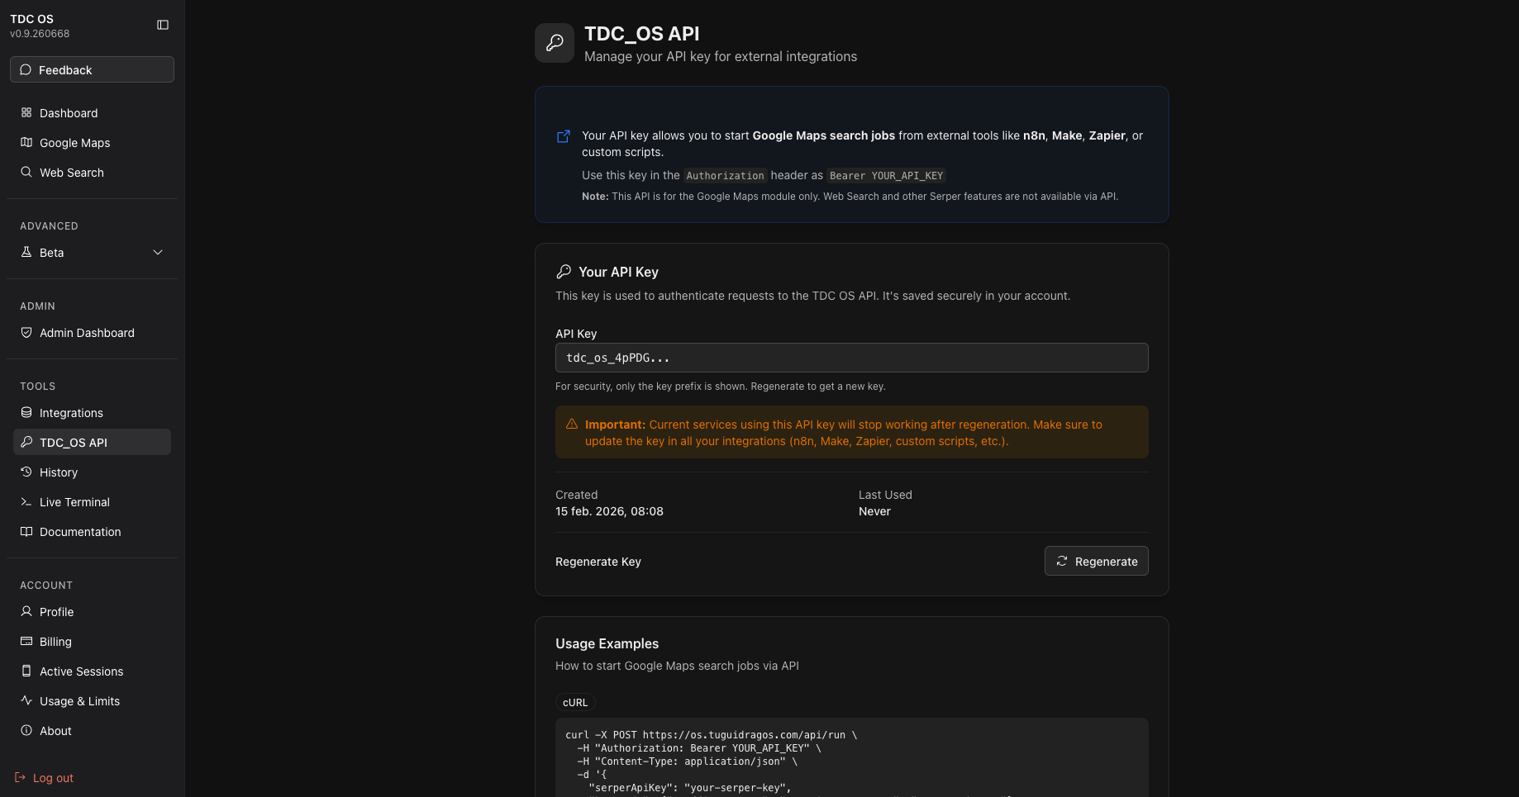Viewport: 1519px width, 797px height.
Task: Click the key icon next to Your API Key
Action: tap(564, 271)
